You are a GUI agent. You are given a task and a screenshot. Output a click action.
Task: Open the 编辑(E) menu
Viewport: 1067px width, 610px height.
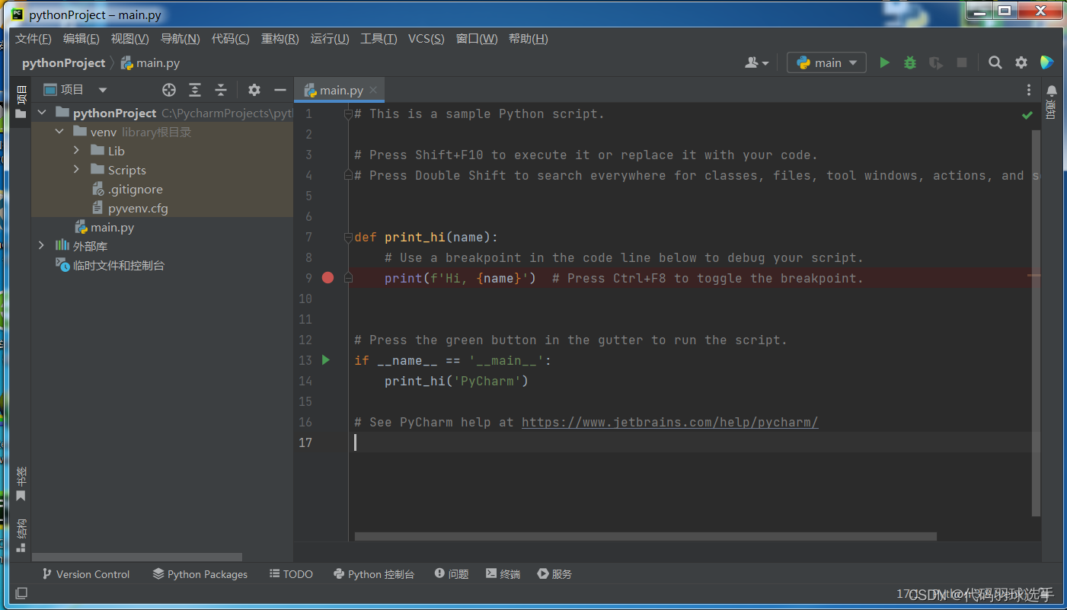coord(81,39)
